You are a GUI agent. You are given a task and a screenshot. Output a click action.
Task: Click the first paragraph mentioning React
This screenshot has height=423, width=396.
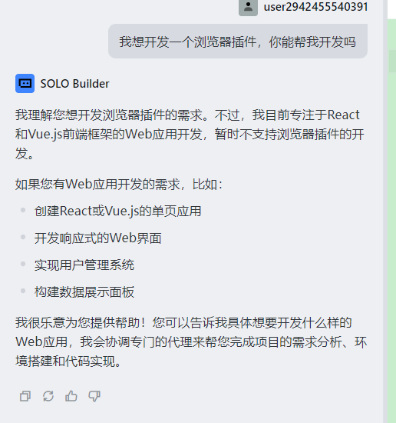(190, 134)
